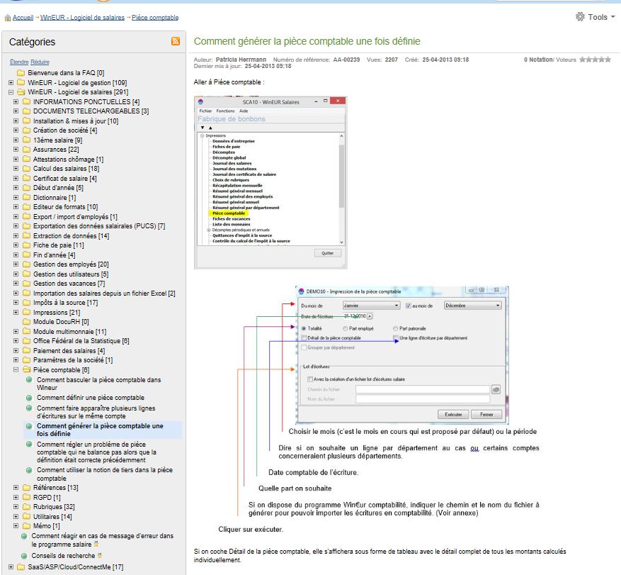
Task: Click the Exécuter button in DEMO10 dialog
Action: [x=453, y=414]
